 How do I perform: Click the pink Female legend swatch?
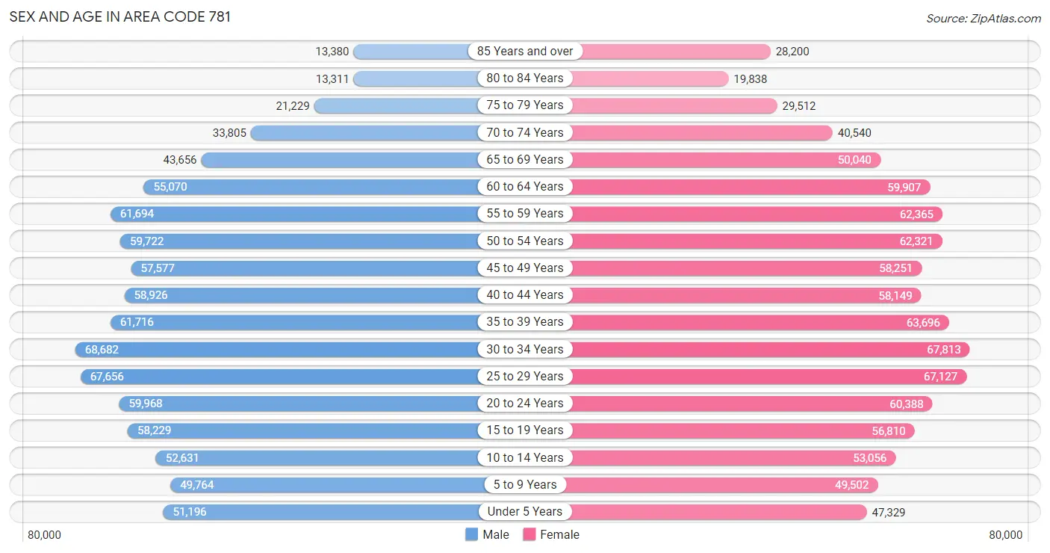coord(529,534)
